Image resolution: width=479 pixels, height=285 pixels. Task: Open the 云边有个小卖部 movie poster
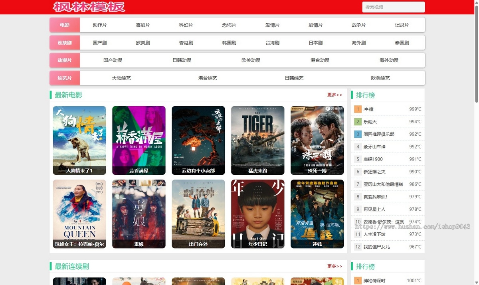tap(198, 140)
